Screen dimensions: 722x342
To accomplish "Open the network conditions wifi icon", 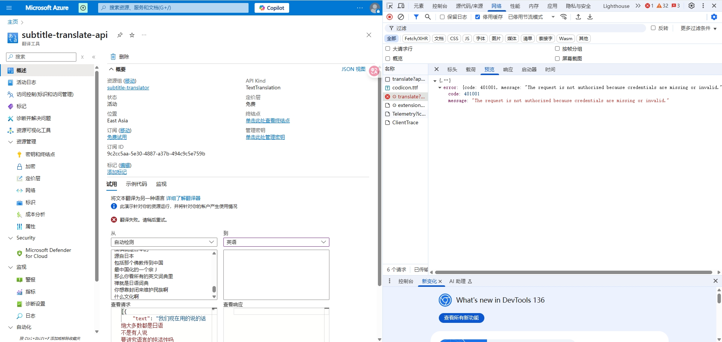I will tap(563, 17).
